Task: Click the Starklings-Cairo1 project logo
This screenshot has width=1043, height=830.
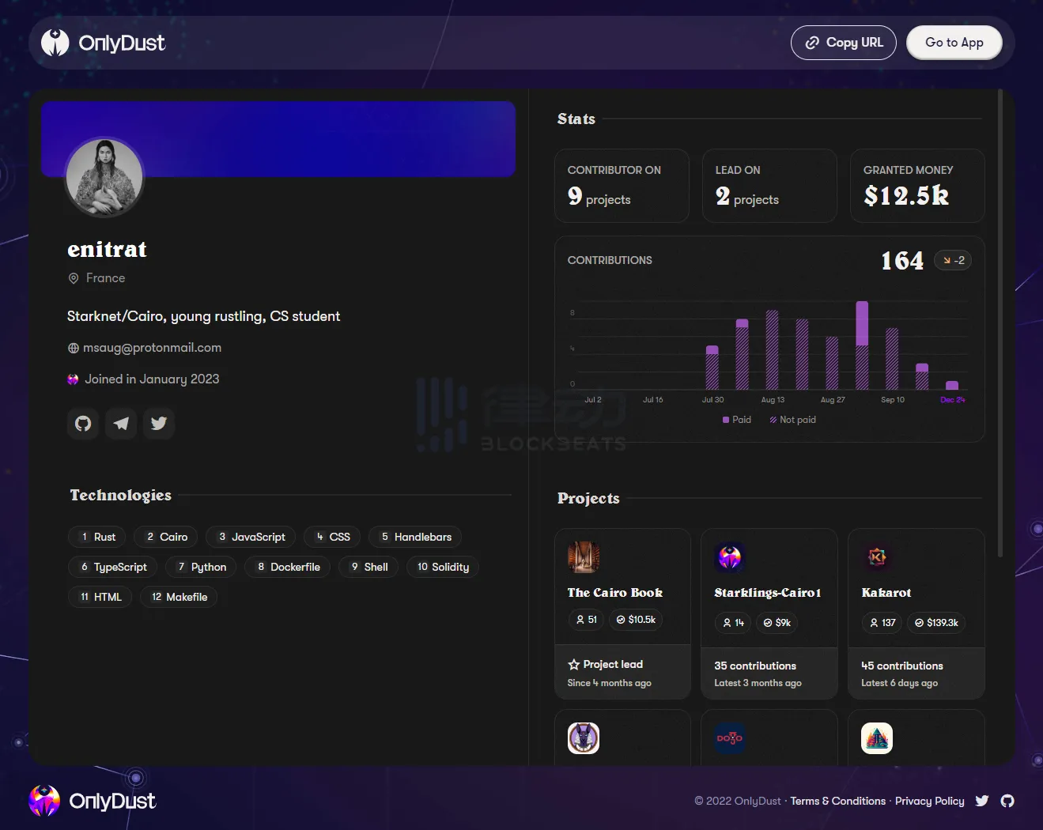Action: click(x=729, y=557)
